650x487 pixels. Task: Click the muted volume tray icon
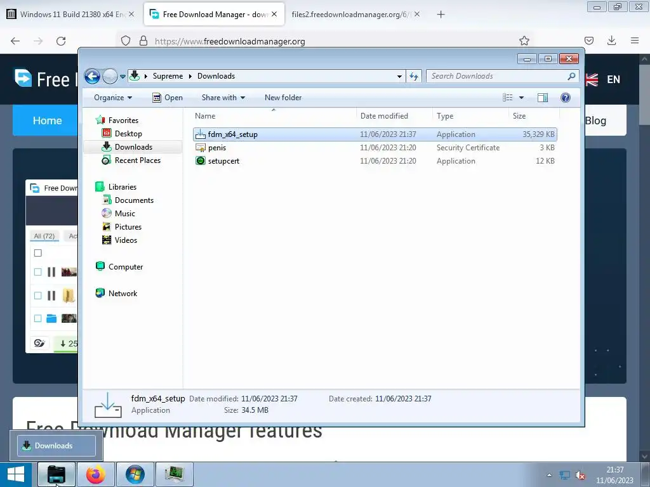(x=580, y=476)
